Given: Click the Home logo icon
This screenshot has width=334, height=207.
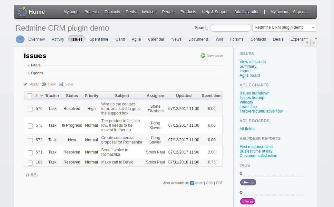Looking at the screenshot, I should 22,12.
